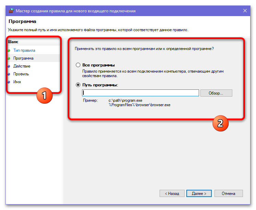256x210 pixels.
Task: Open file browser with 'Обзор...' button
Action: pos(216,93)
